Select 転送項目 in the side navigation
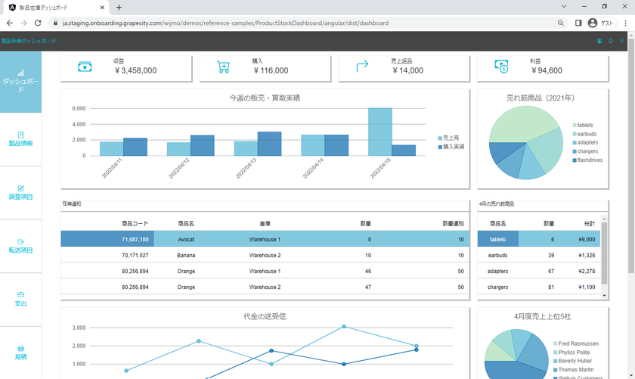 coord(20,246)
